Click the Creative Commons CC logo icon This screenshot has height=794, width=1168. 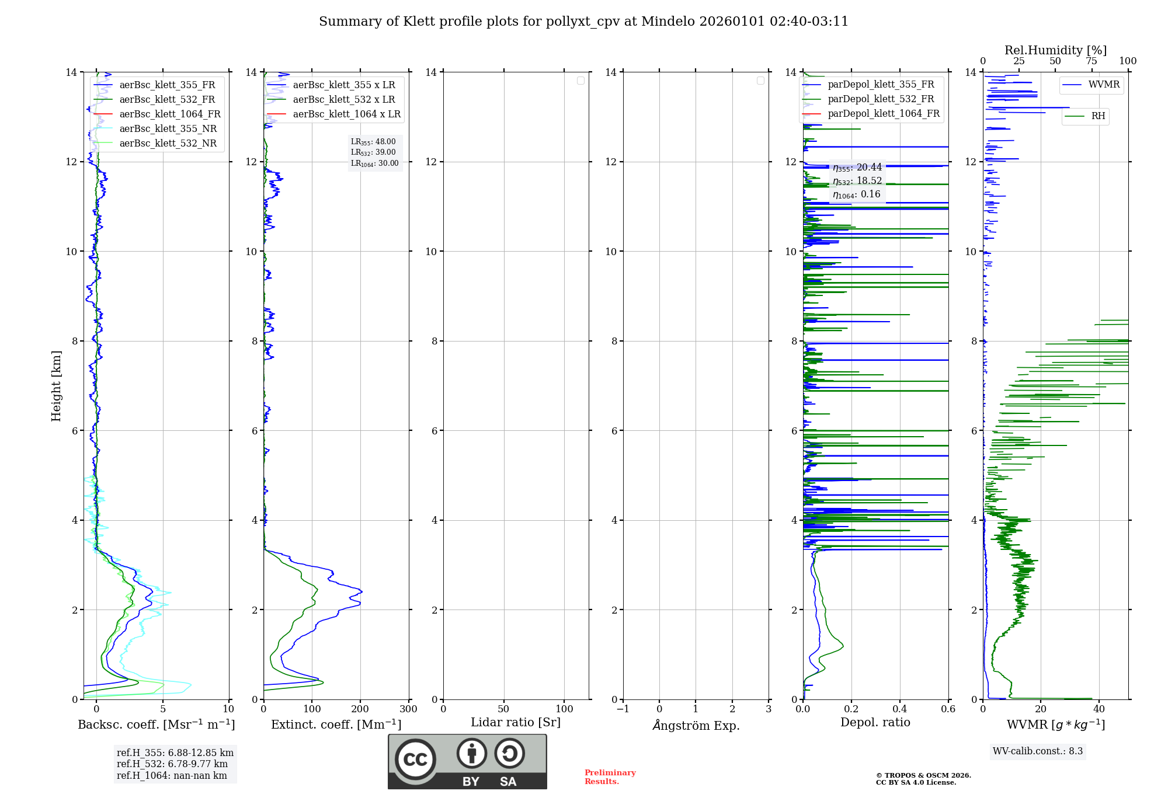pyautogui.click(x=415, y=759)
